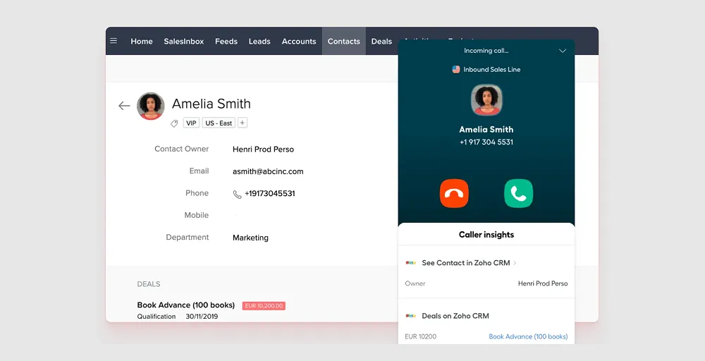The width and height of the screenshot is (705, 361).
Task: Click the Qualification stage text
Action: (157, 317)
